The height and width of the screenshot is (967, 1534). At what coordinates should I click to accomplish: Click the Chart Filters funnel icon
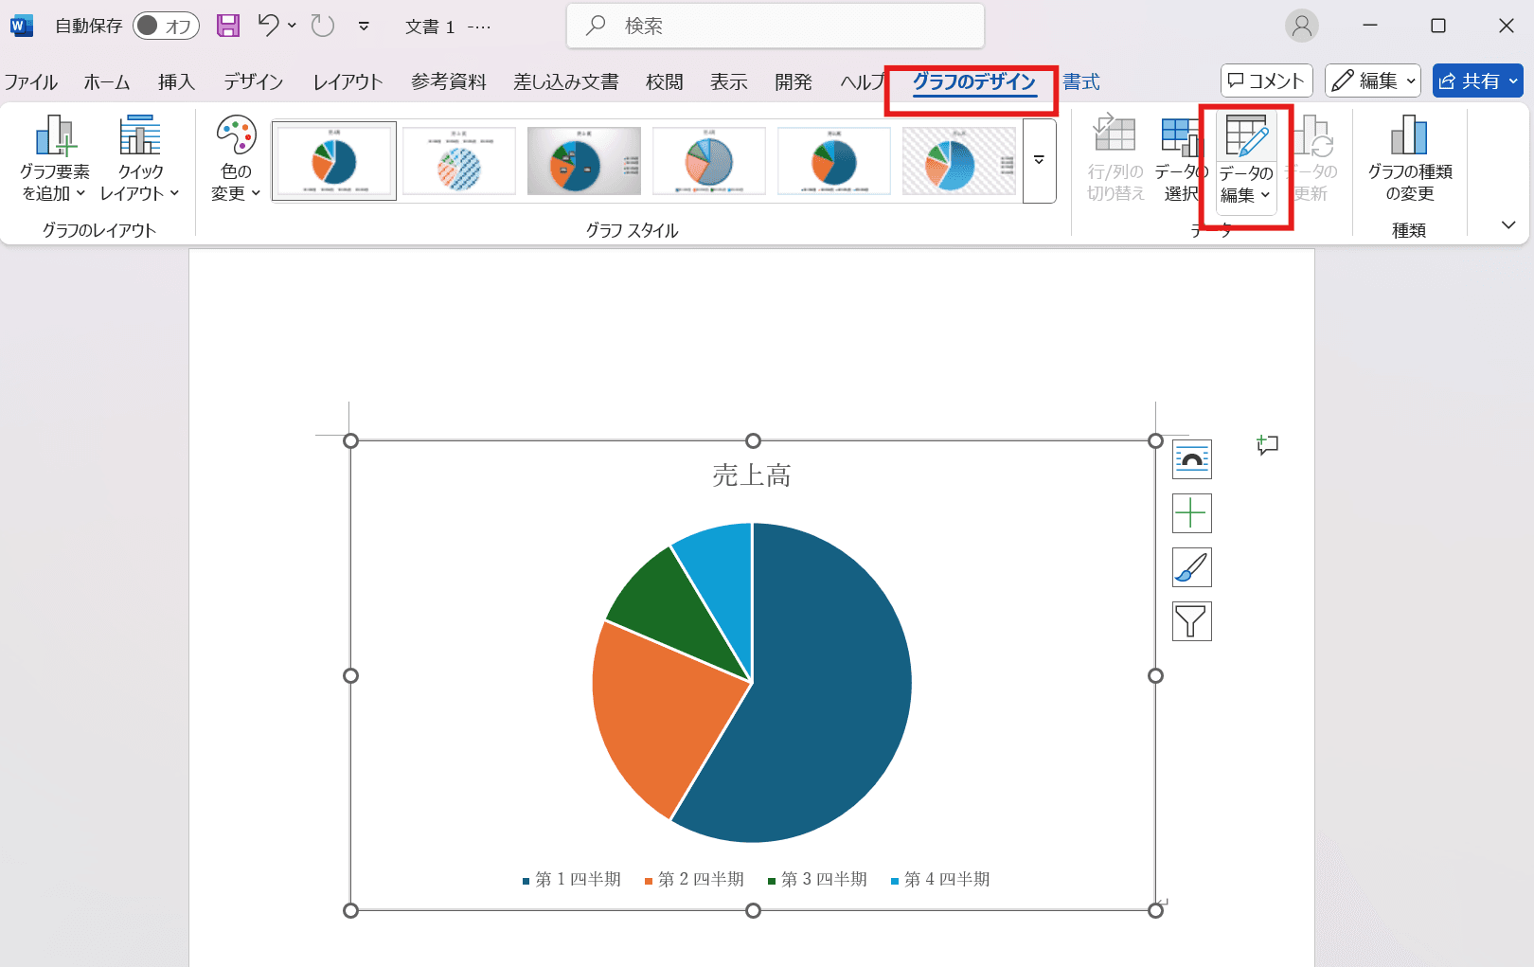(1191, 622)
